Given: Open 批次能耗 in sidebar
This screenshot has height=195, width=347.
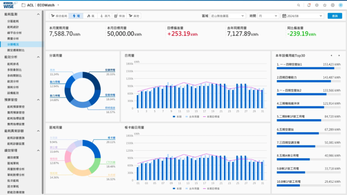Looking at the screenshot, I should point(13,180).
